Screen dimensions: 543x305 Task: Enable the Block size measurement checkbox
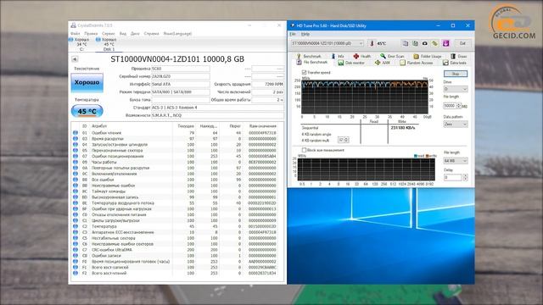304,150
